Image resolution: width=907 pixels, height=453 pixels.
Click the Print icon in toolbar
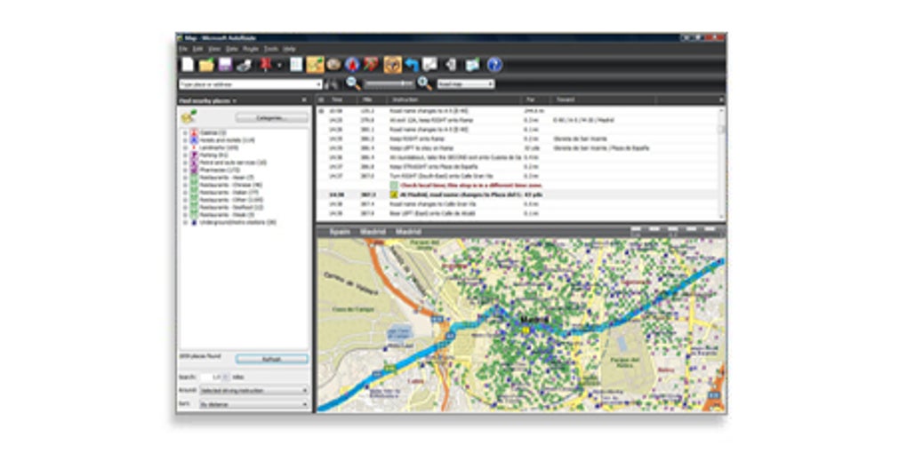[x=244, y=64]
